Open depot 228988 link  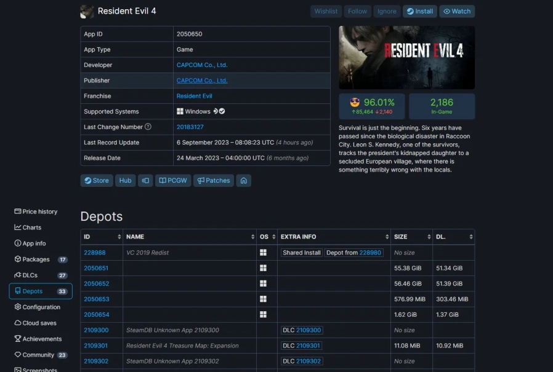pyautogui.click(x=94, y=253)
